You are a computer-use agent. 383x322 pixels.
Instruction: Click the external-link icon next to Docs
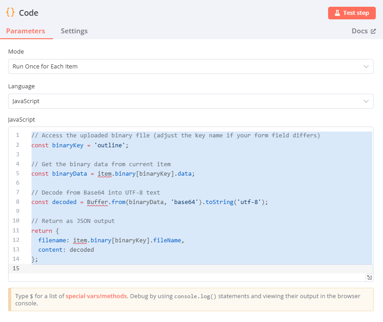[x=373, y=31]
